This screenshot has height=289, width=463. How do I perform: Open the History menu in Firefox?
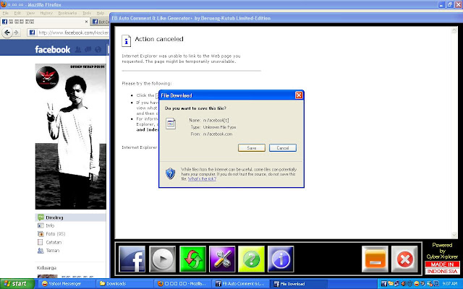(46, 13)
